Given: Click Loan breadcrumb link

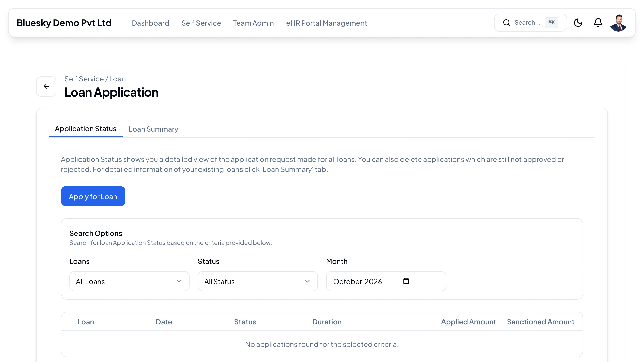Looking at the screenshot, I should click(117, 79).
